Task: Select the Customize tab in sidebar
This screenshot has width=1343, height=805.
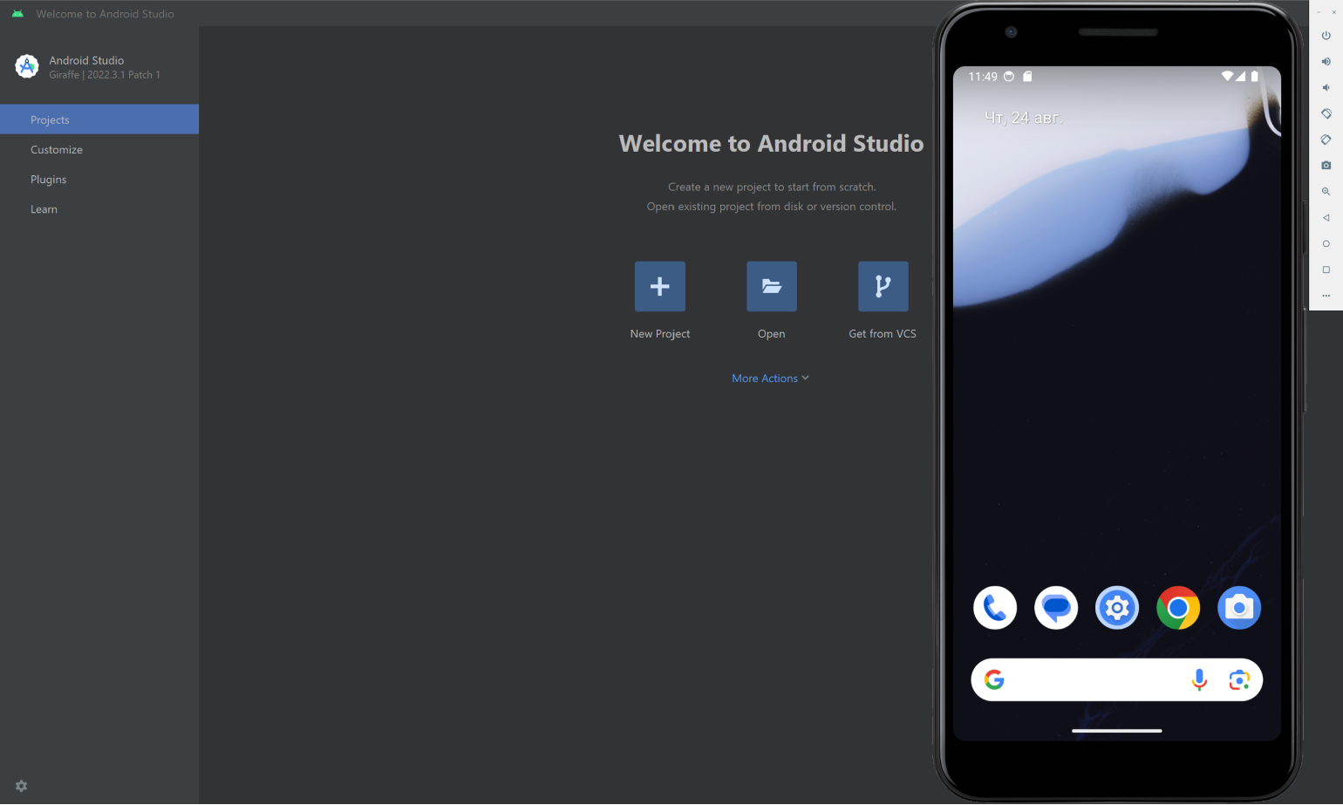Action: click(57, 150)
